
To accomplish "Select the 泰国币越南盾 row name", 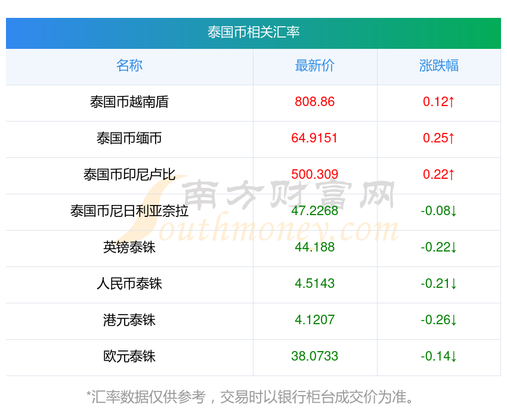I will tap(129, 102).
